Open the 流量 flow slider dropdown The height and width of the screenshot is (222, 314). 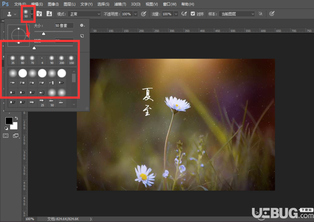[x=176, y=14]
